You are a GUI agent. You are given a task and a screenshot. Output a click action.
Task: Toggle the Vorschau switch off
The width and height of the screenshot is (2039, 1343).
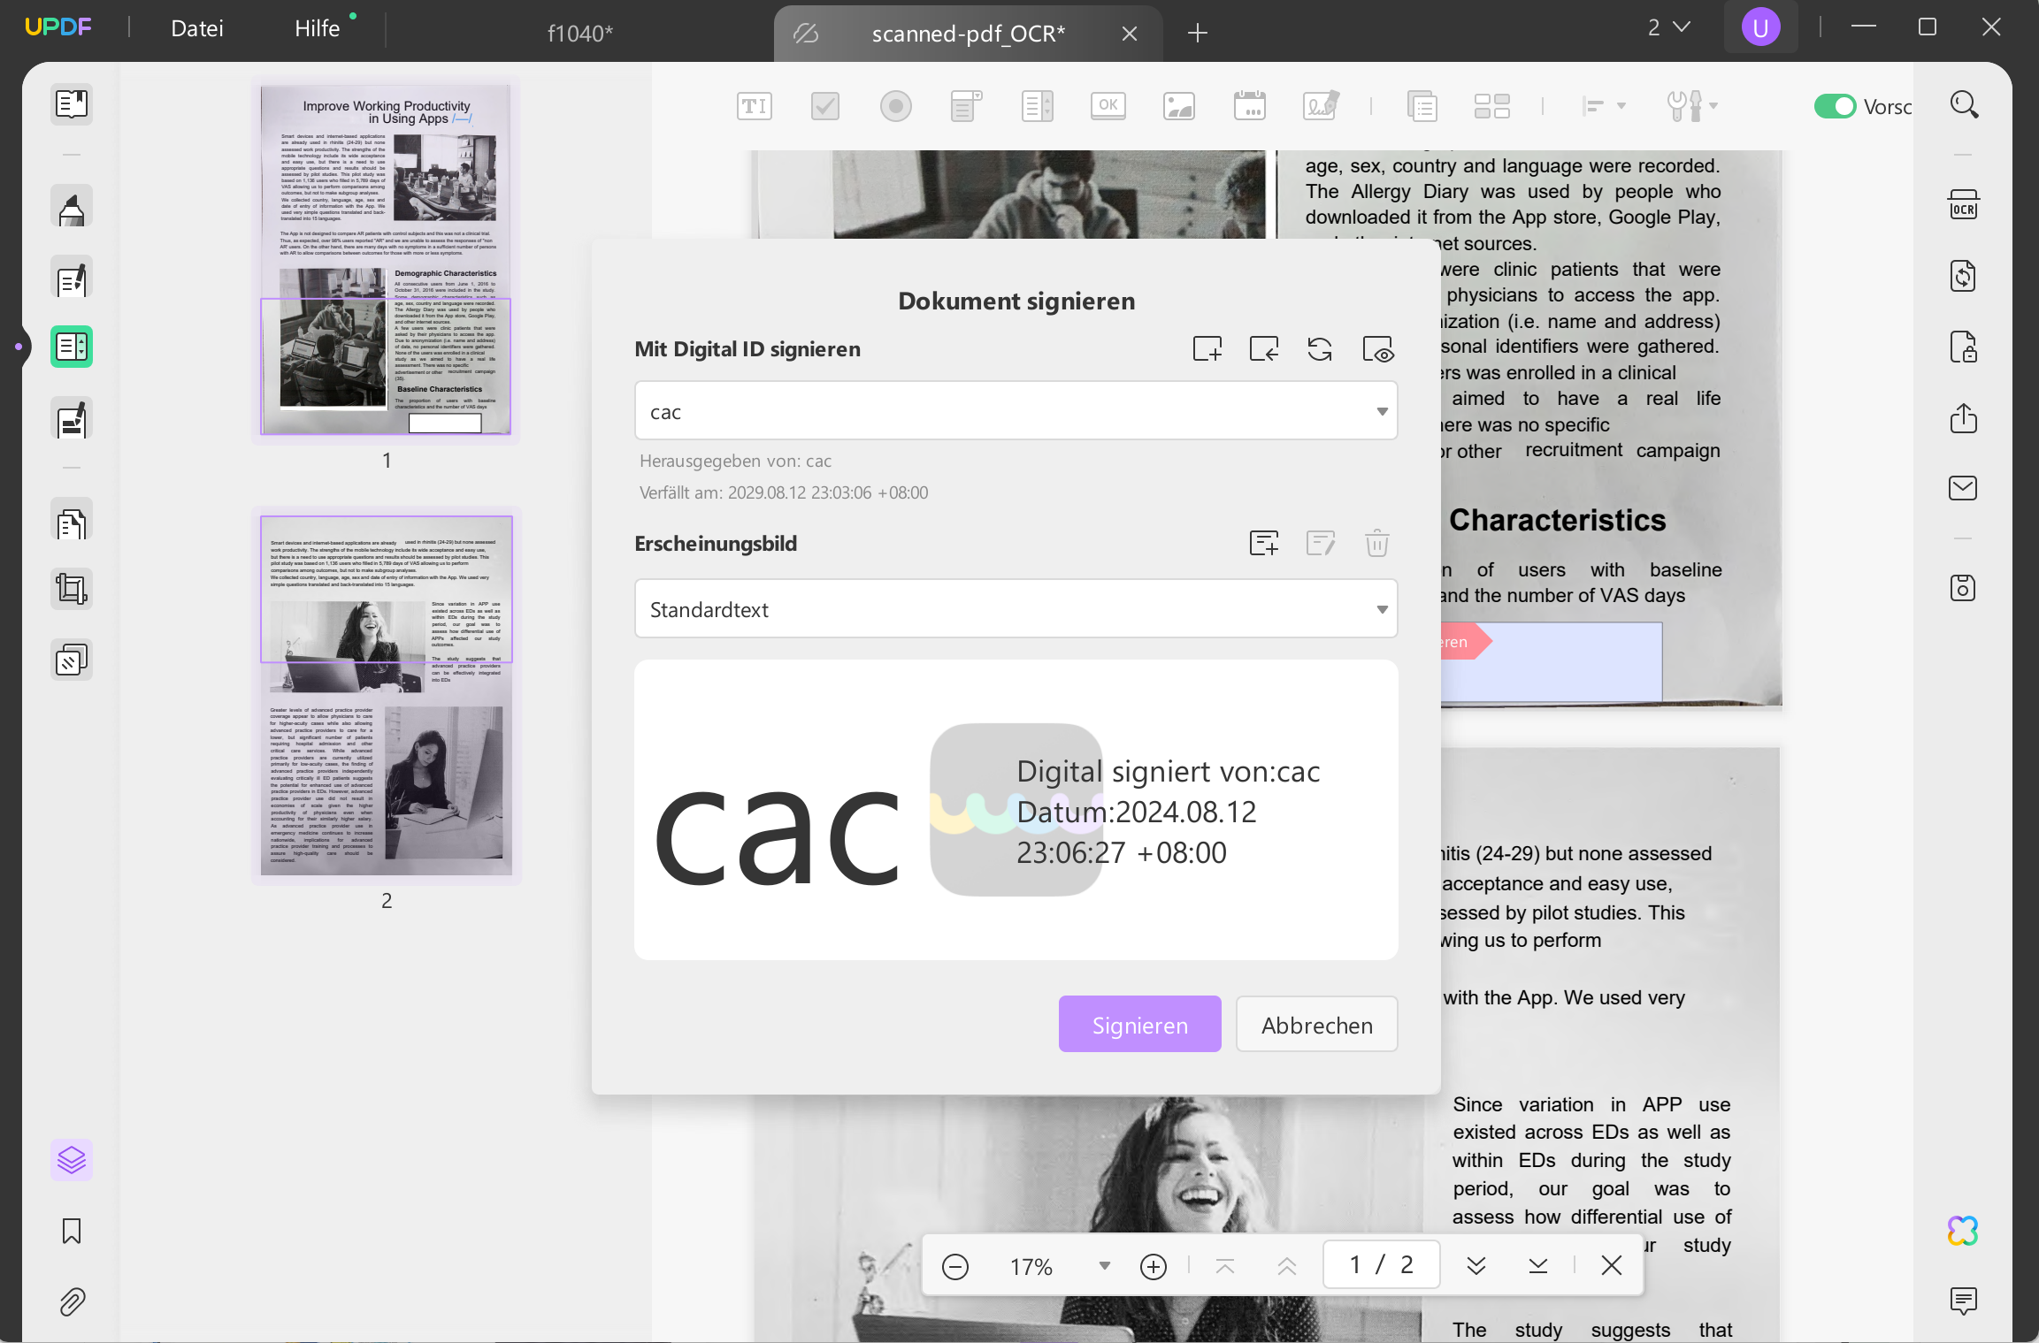coord(1836,106)
